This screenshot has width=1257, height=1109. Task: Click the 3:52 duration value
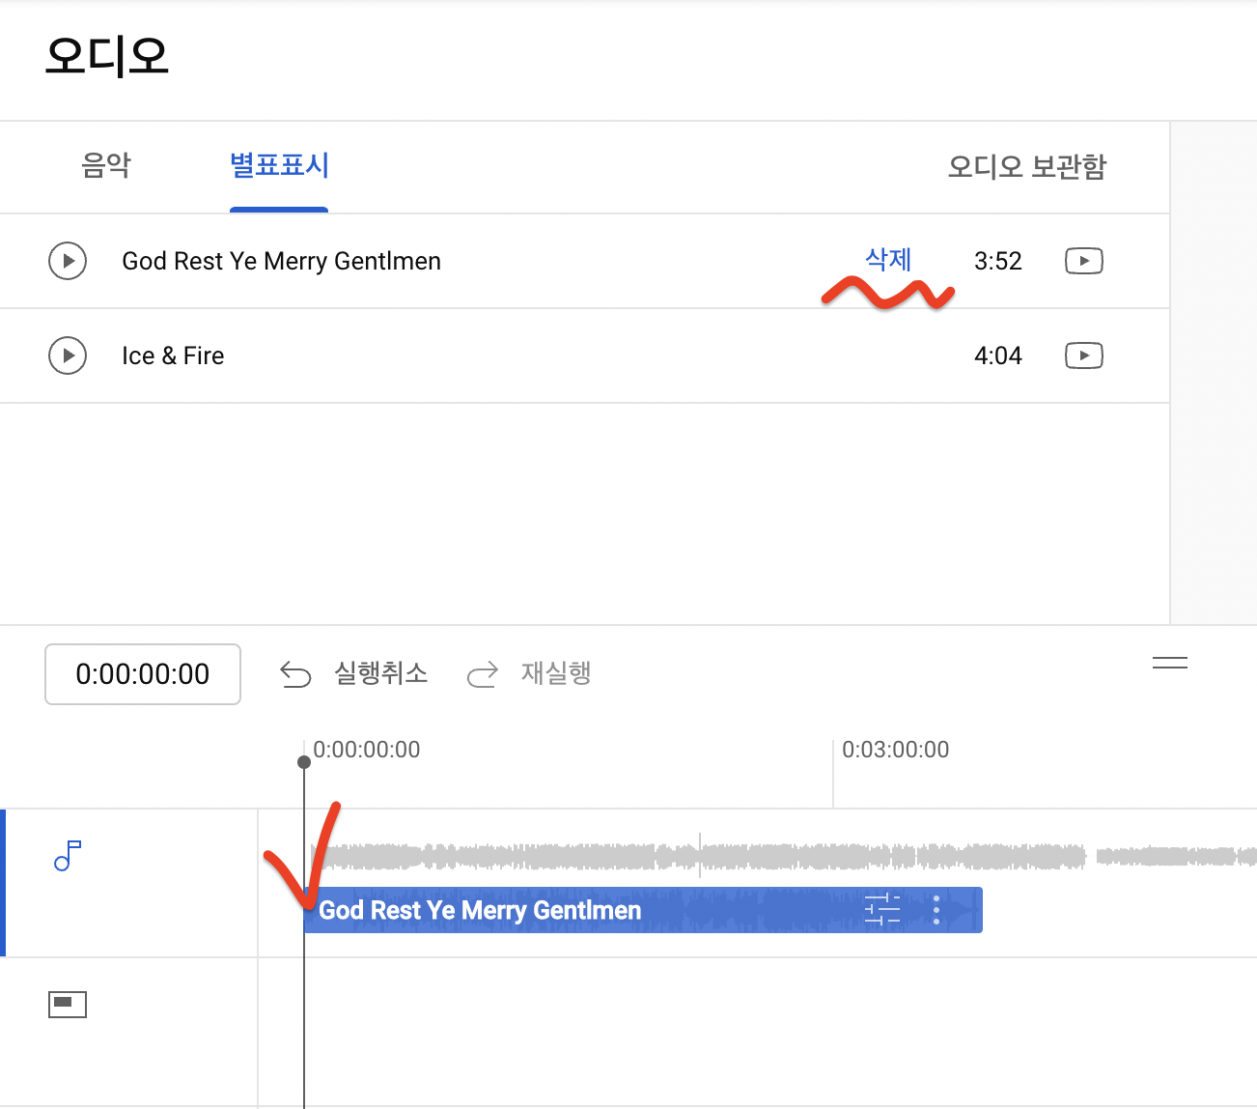[998, 261]
